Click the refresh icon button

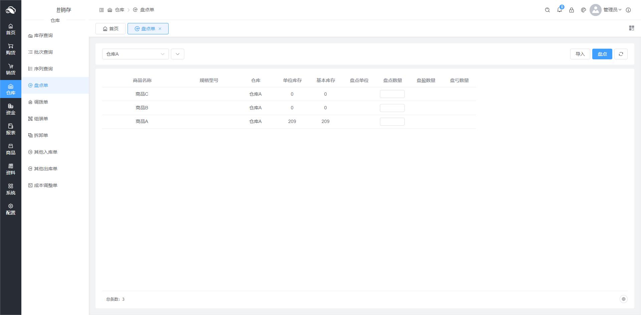pos(621,54)
